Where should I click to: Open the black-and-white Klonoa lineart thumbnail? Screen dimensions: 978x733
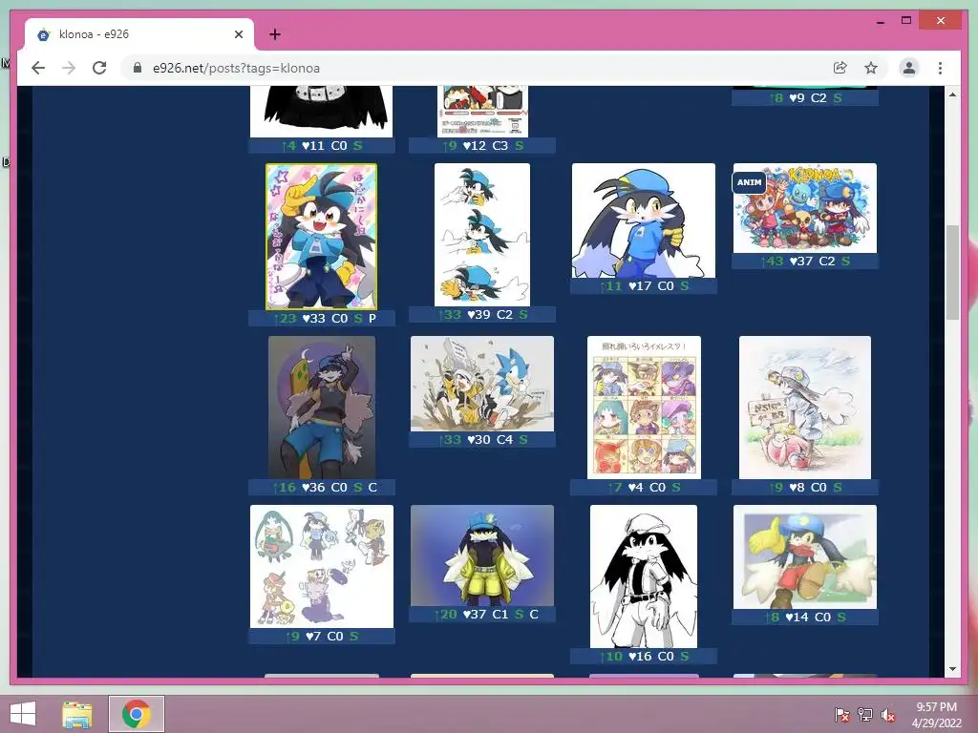[x=644, y=576]
